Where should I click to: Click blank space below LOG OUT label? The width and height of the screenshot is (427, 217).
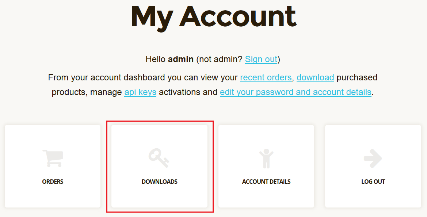click(x=373, y=197)
